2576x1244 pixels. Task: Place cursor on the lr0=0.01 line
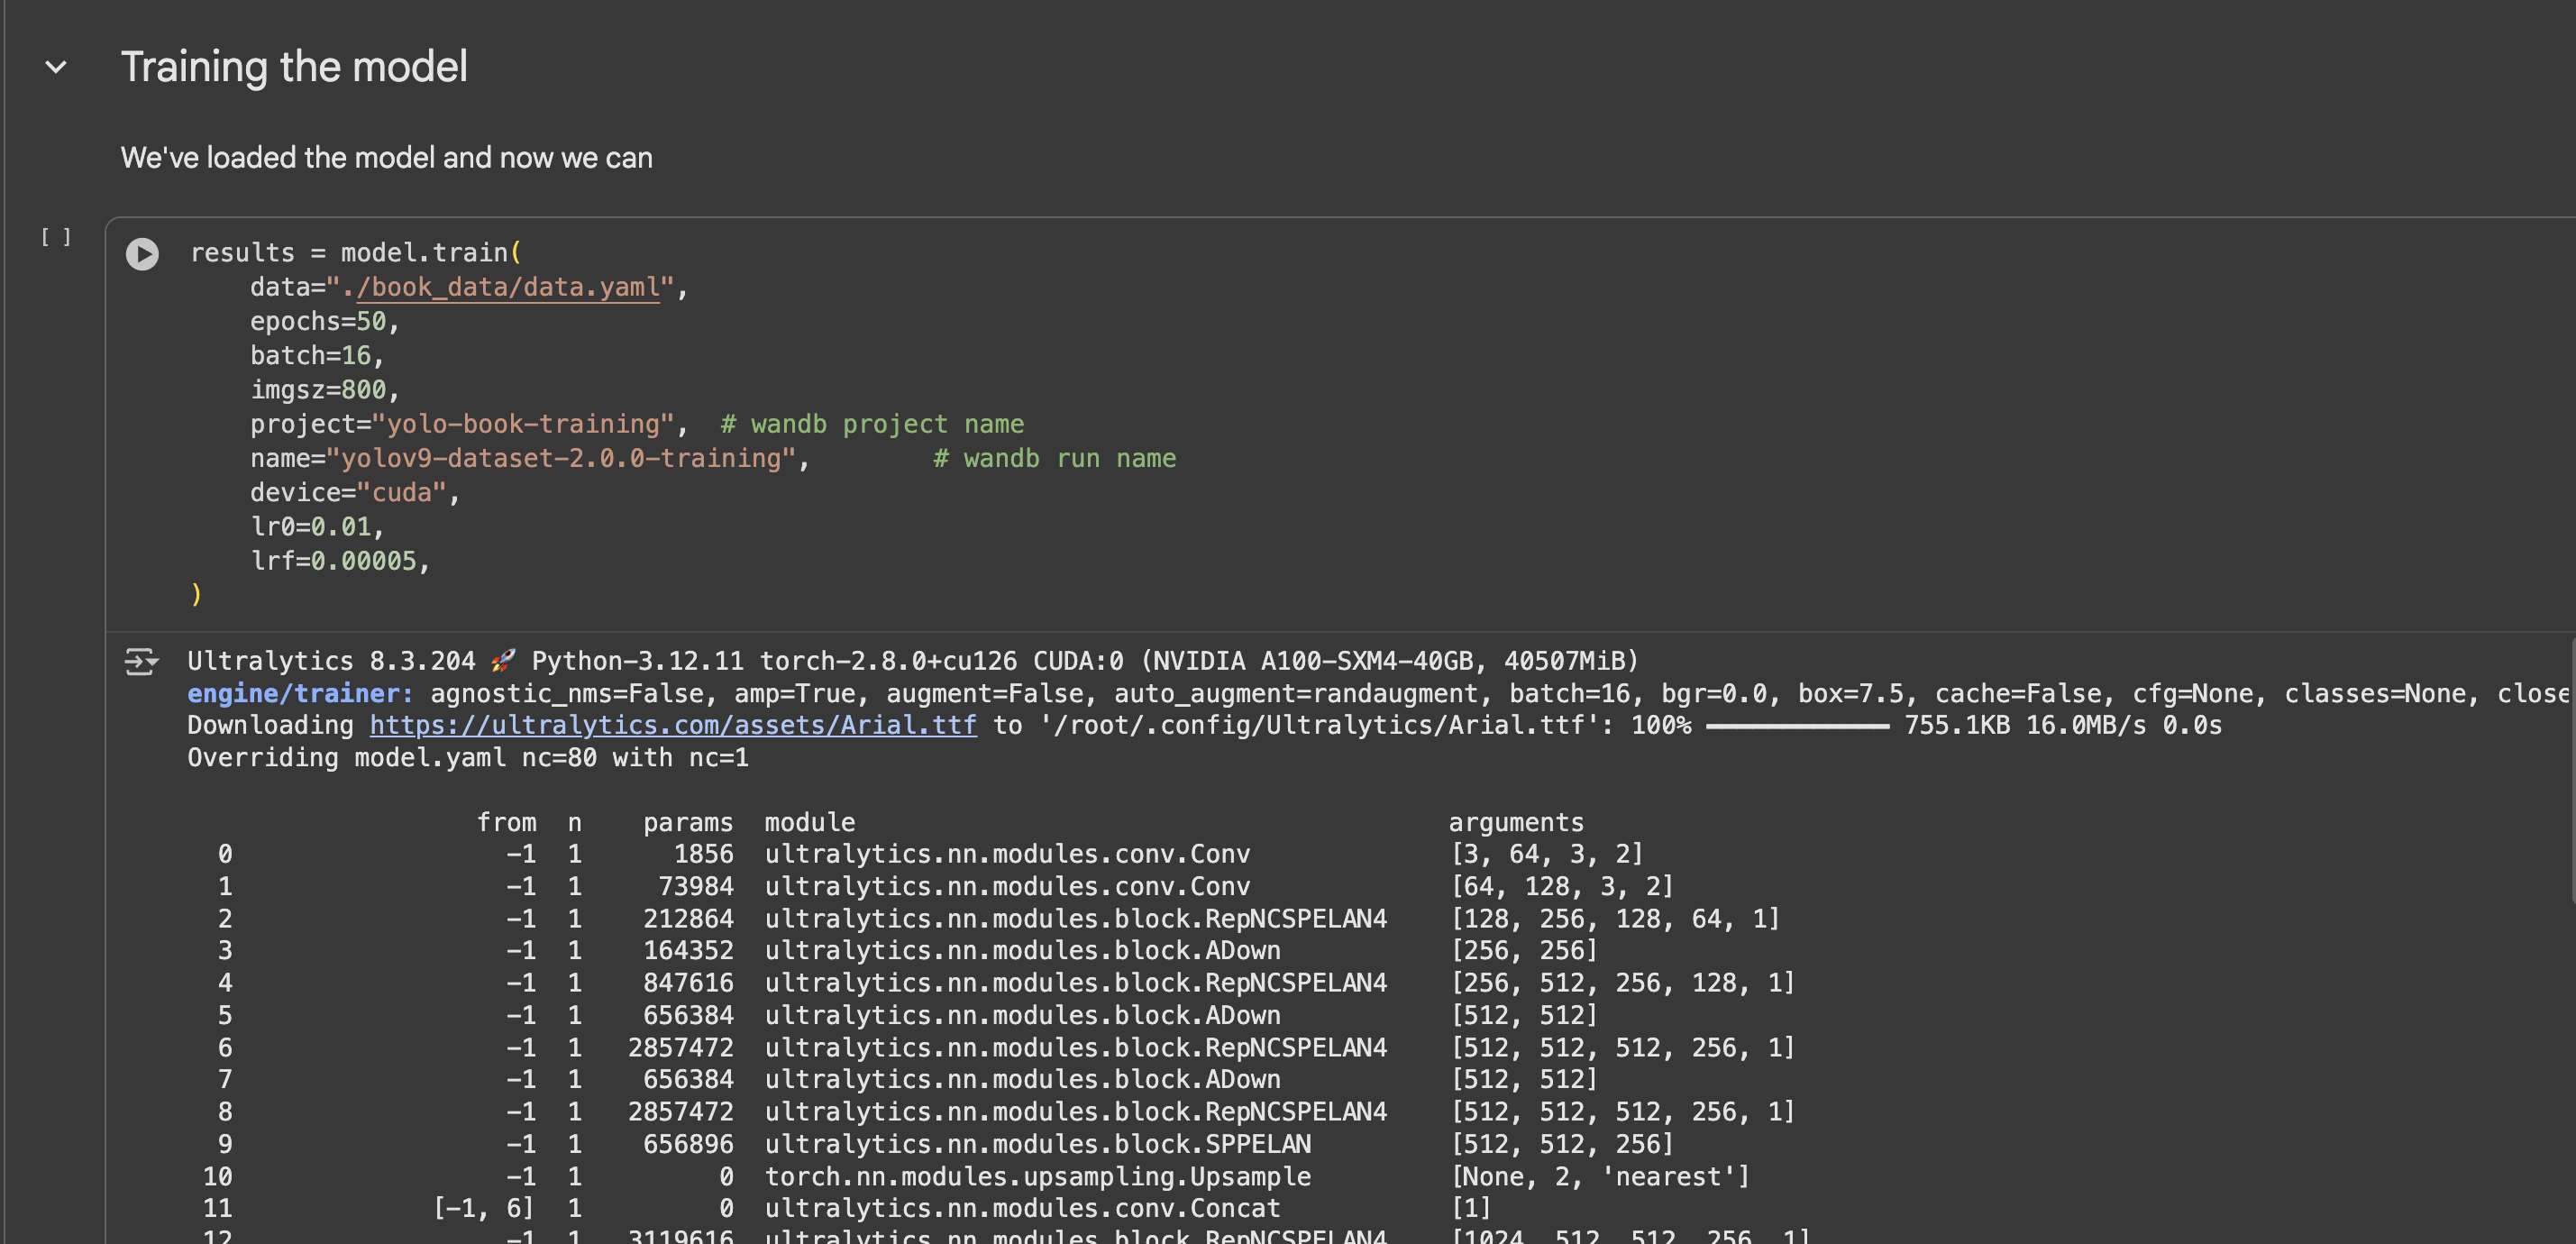tap(316, 527)
